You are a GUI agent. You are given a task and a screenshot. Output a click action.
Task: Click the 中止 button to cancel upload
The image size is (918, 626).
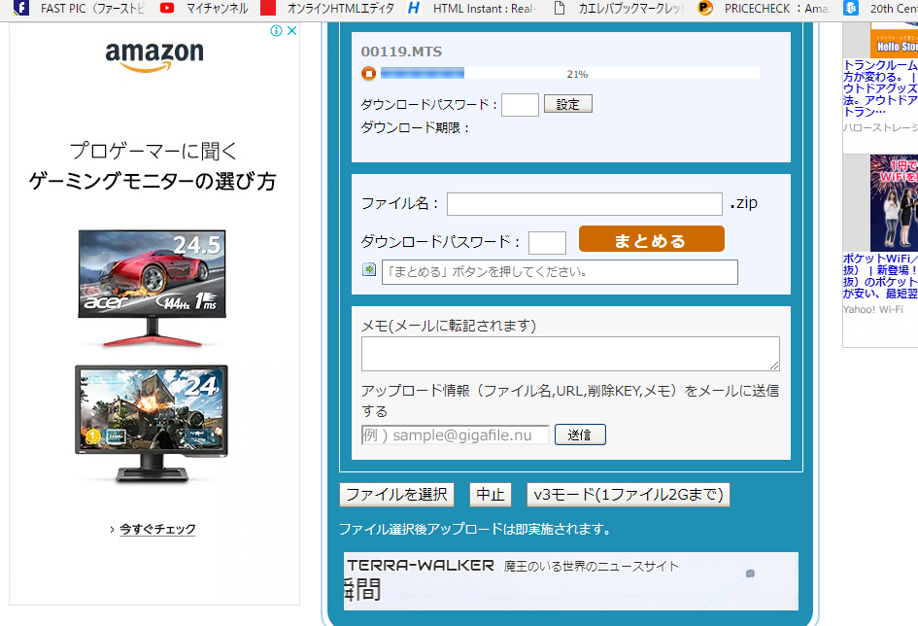tap(490, 495)
